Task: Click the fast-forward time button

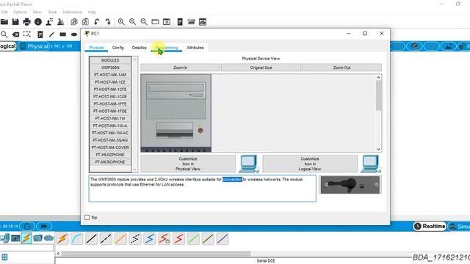Action: [x=44, y=227]
